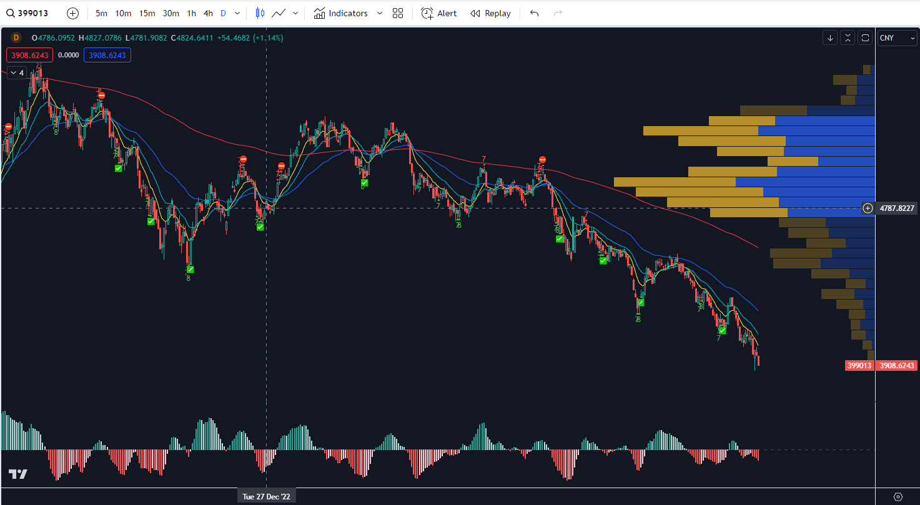Click the symbol search magnifier icon
The height and width of the screenshot is (505, 920).
(x=11, y=13)
